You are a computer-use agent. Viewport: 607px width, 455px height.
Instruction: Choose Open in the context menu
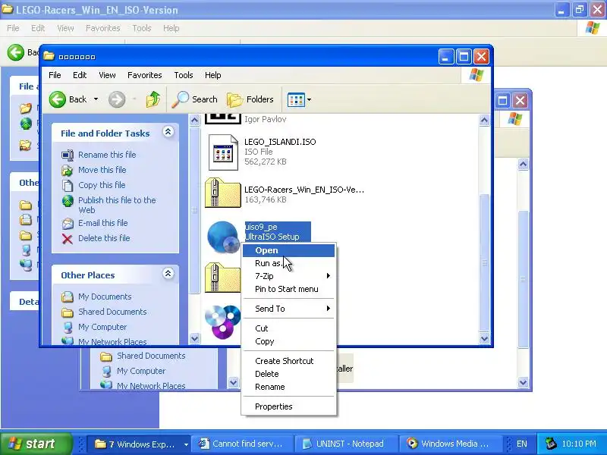pyautogui.click(x=288, y=250)
